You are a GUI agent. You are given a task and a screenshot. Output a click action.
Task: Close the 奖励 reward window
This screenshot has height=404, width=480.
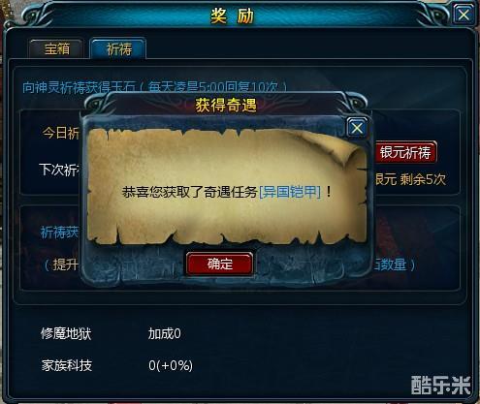tap(464, 15)
